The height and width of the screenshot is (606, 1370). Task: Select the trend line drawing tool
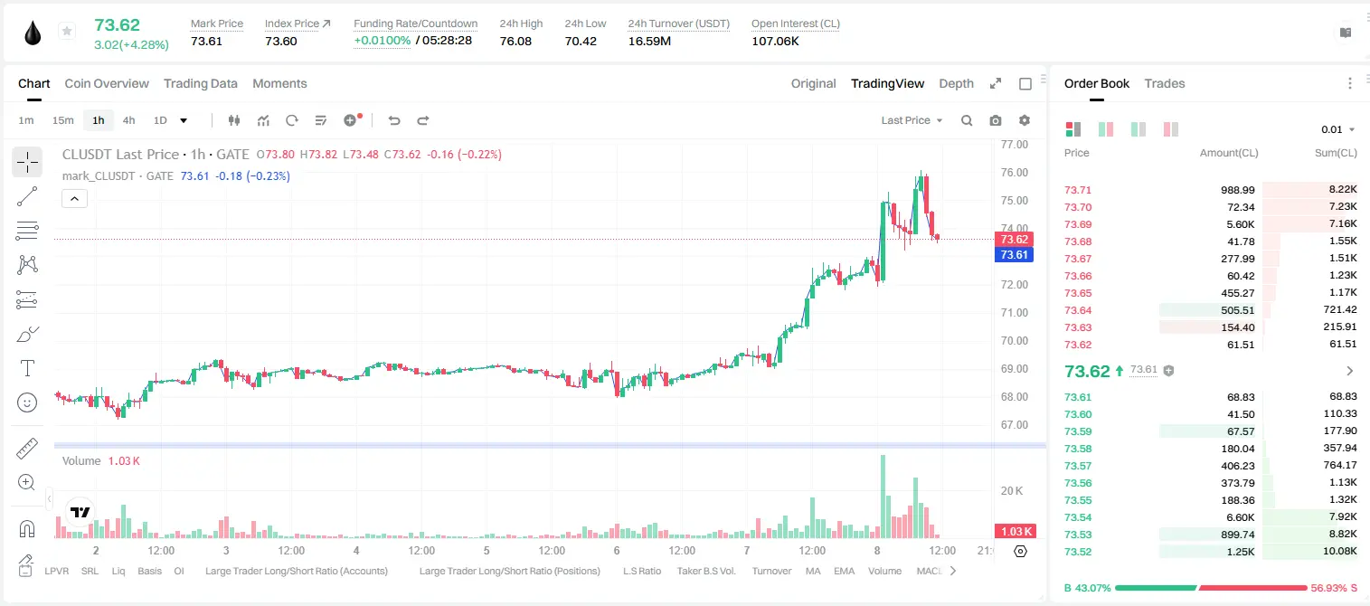click(27, 196)
